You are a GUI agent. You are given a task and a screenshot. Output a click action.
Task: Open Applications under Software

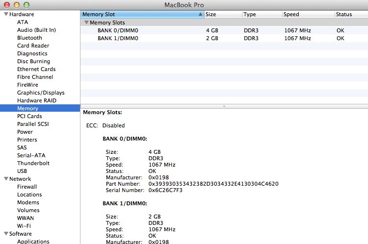coord(33,241)
